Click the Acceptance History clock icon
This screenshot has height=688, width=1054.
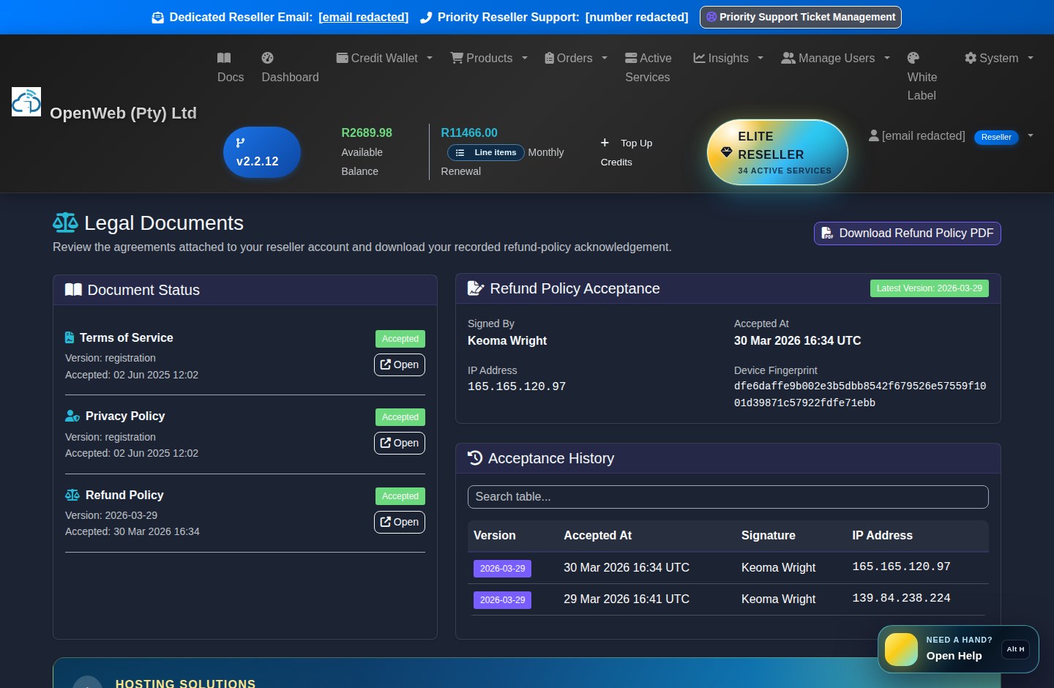[x=475, y=458]
